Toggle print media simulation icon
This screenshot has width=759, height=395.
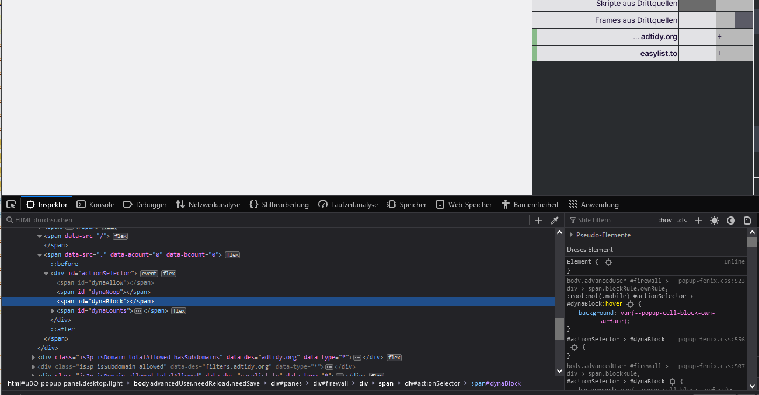tap(747, 220)
